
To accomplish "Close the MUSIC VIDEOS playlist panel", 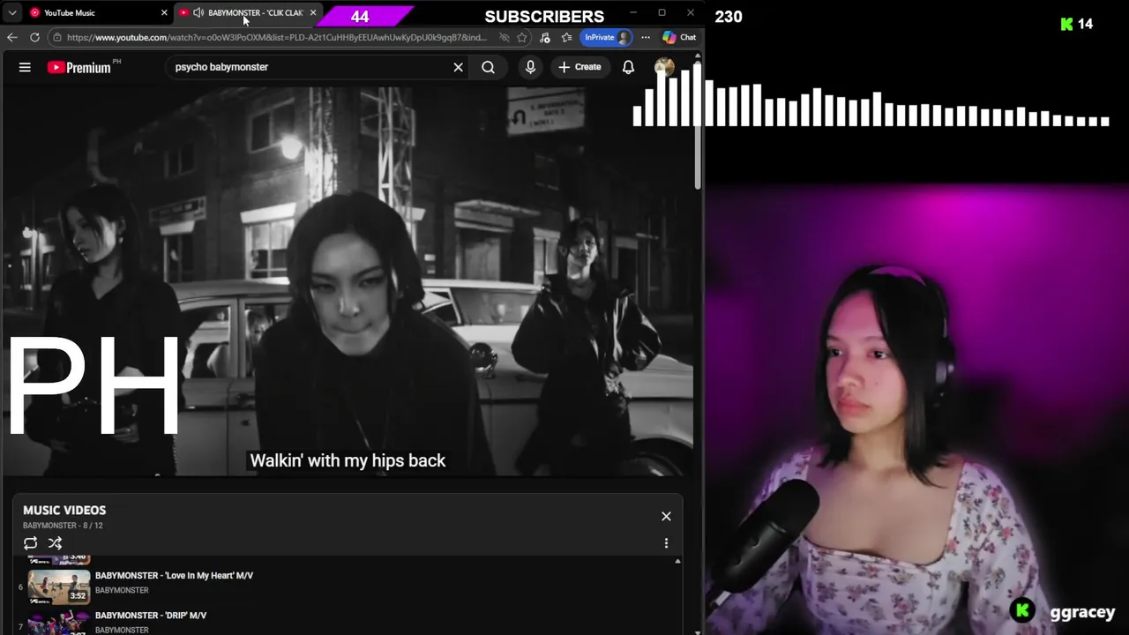I will coord(666,516).
